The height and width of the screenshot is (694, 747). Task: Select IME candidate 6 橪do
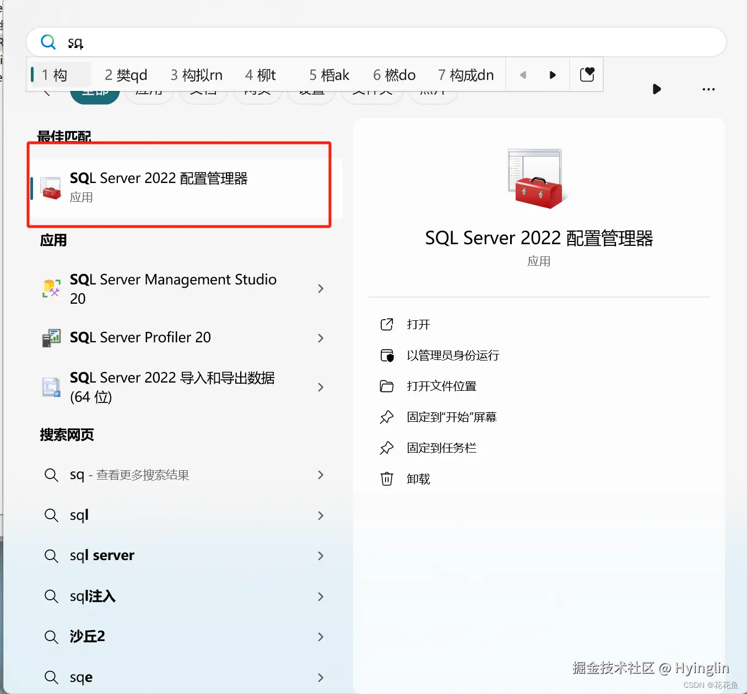pos(394,75)
